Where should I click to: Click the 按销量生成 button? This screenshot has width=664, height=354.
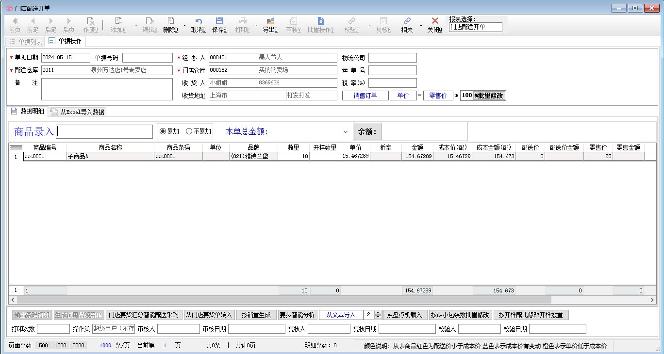pos(256,315)
